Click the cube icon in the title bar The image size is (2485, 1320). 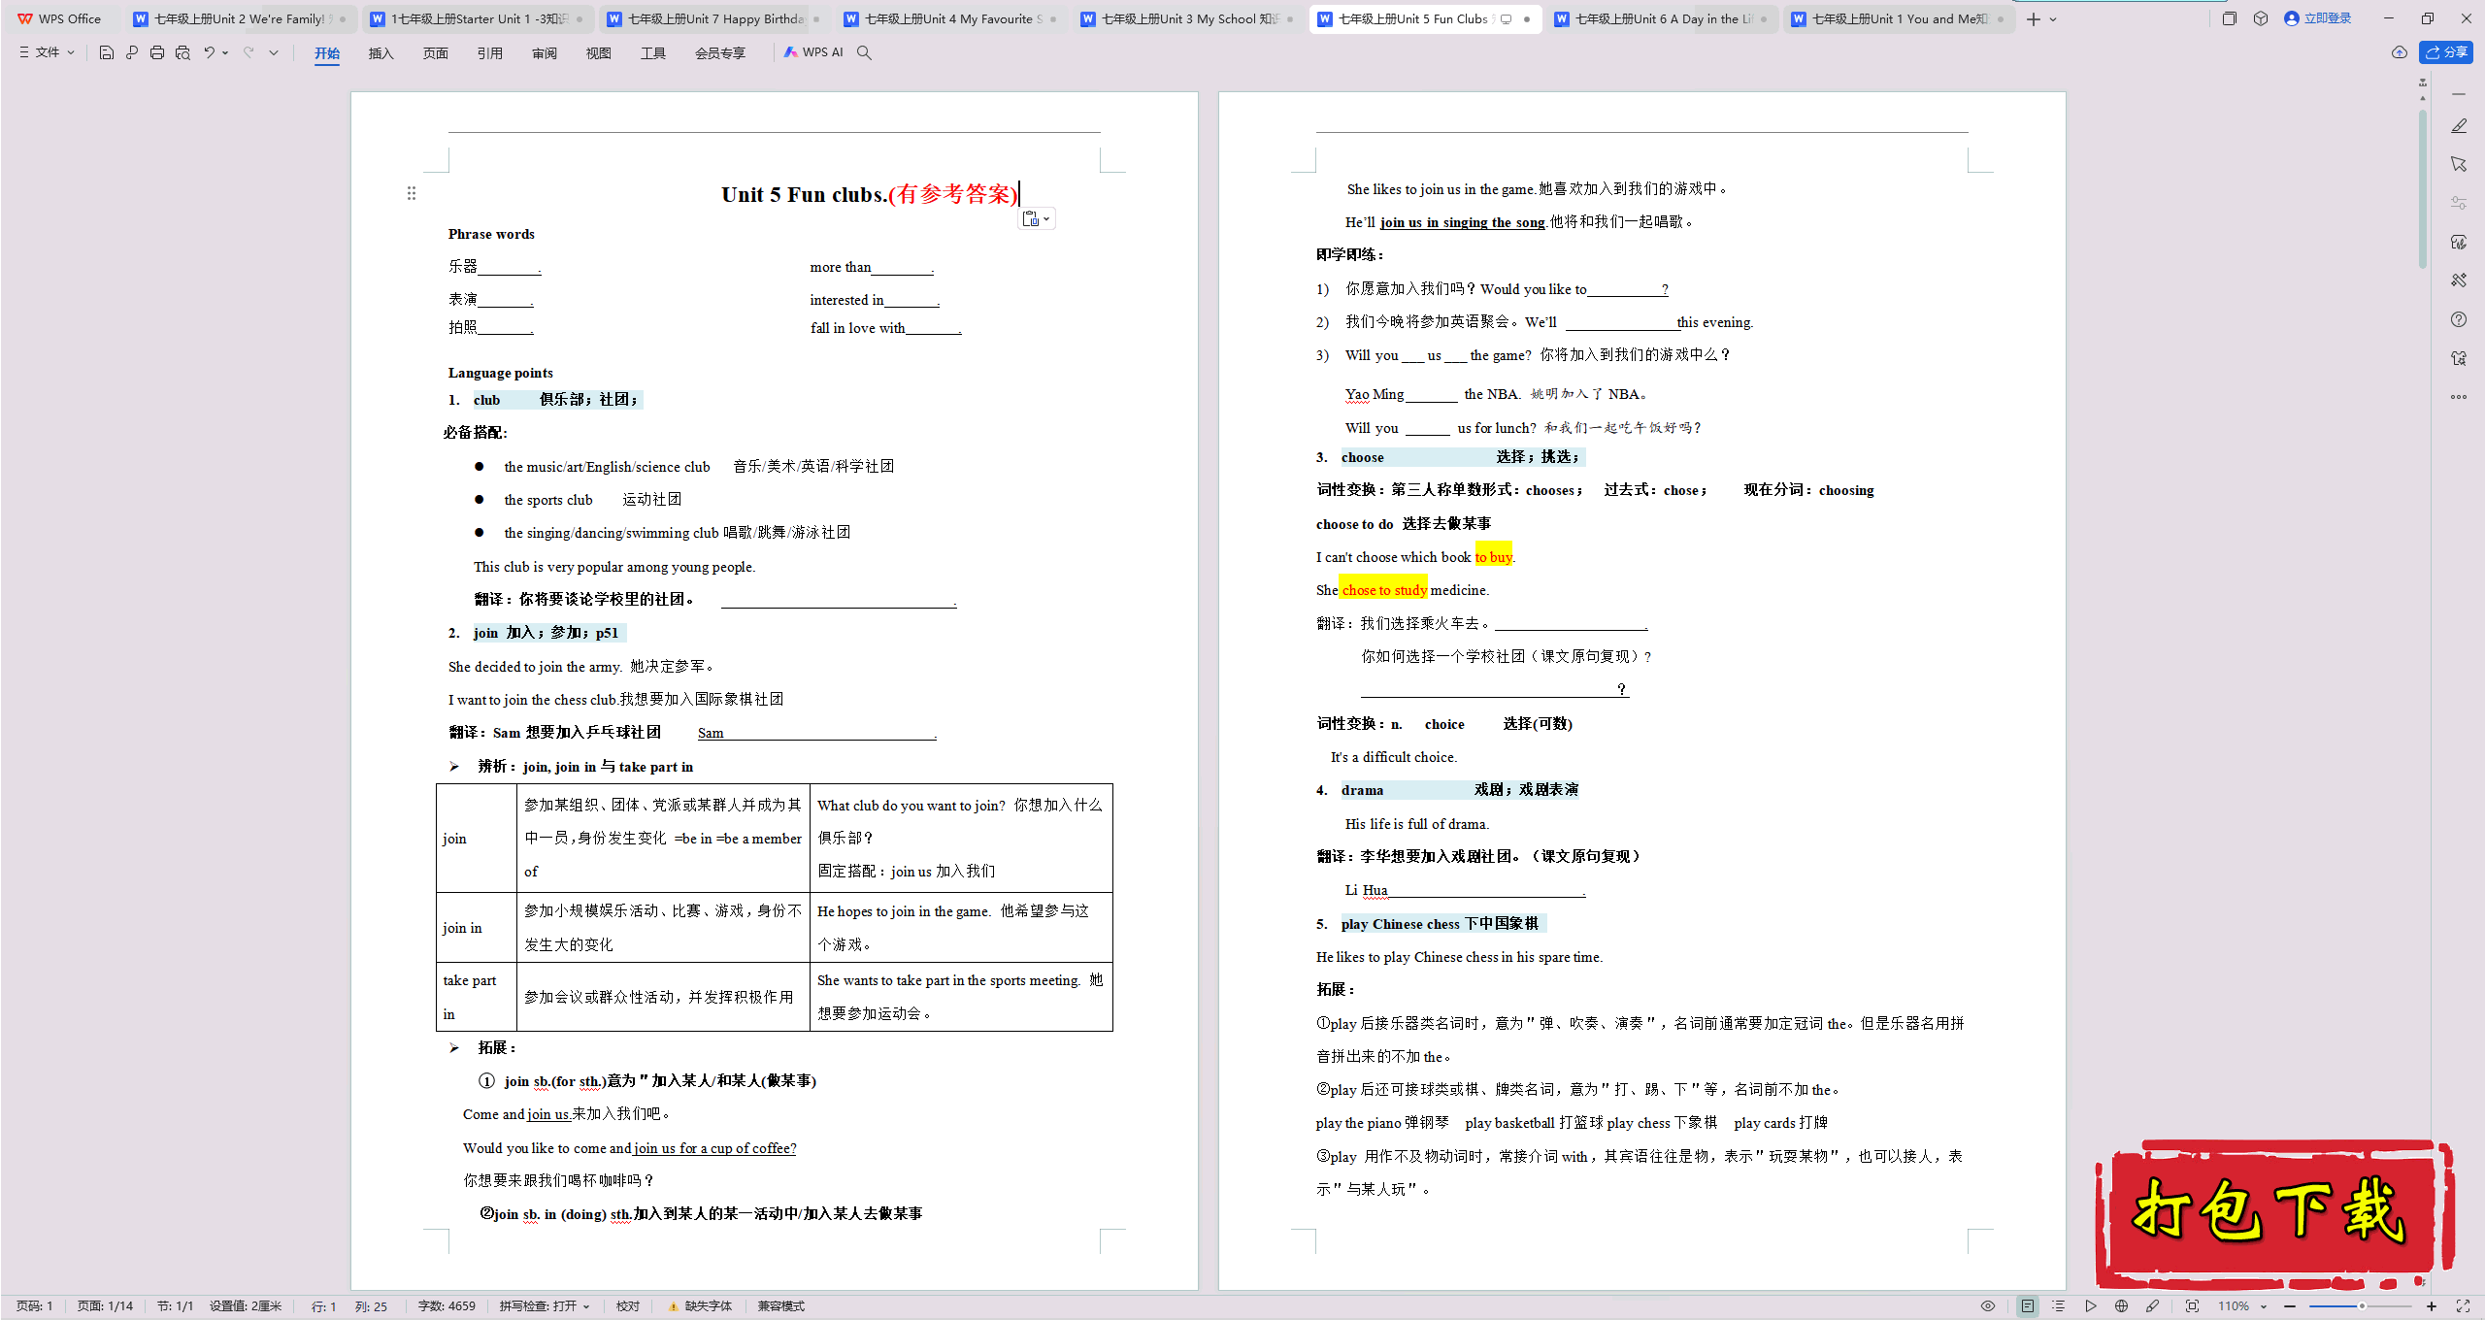tap(2261, 18)
